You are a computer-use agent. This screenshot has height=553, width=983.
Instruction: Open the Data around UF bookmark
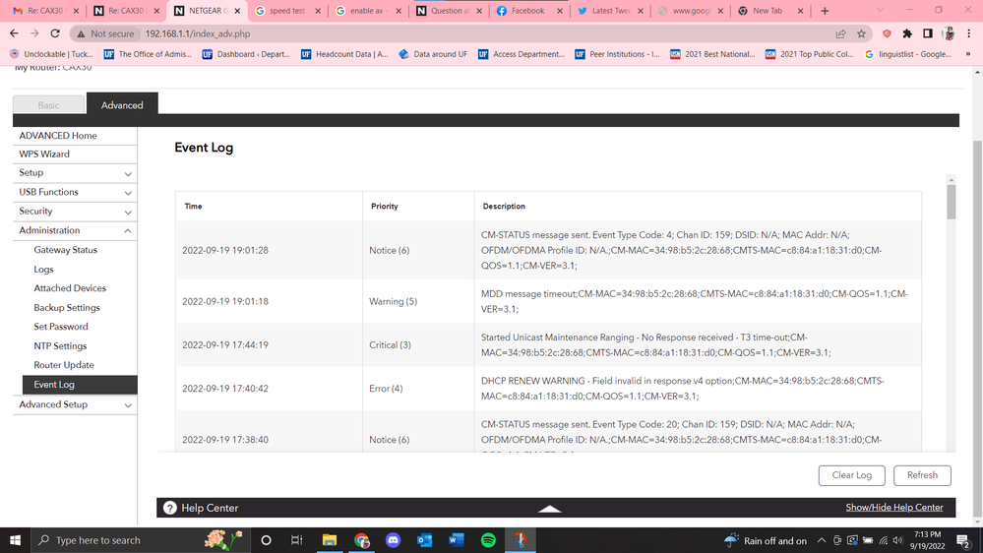[433, 54]
